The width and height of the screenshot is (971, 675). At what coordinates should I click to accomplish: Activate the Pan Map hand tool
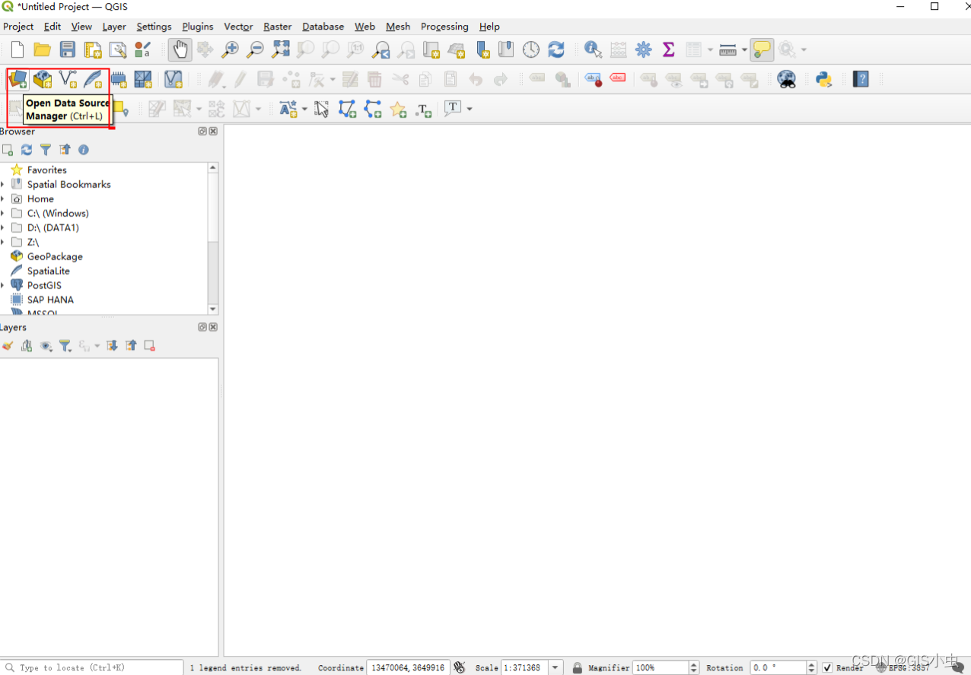tap(180, 50)
